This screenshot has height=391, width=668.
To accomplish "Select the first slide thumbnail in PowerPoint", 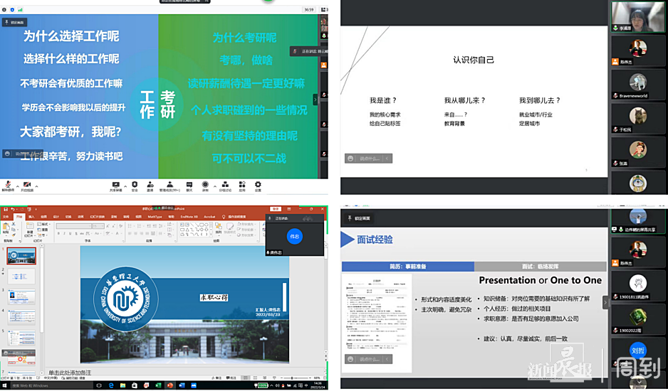I will click(x=21, y=256).
